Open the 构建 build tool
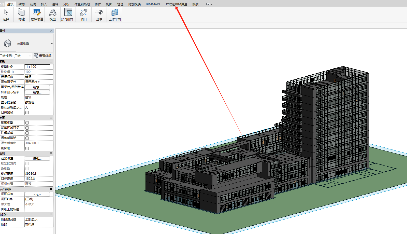Screen dimensions: 407x234 pos(22,15)
